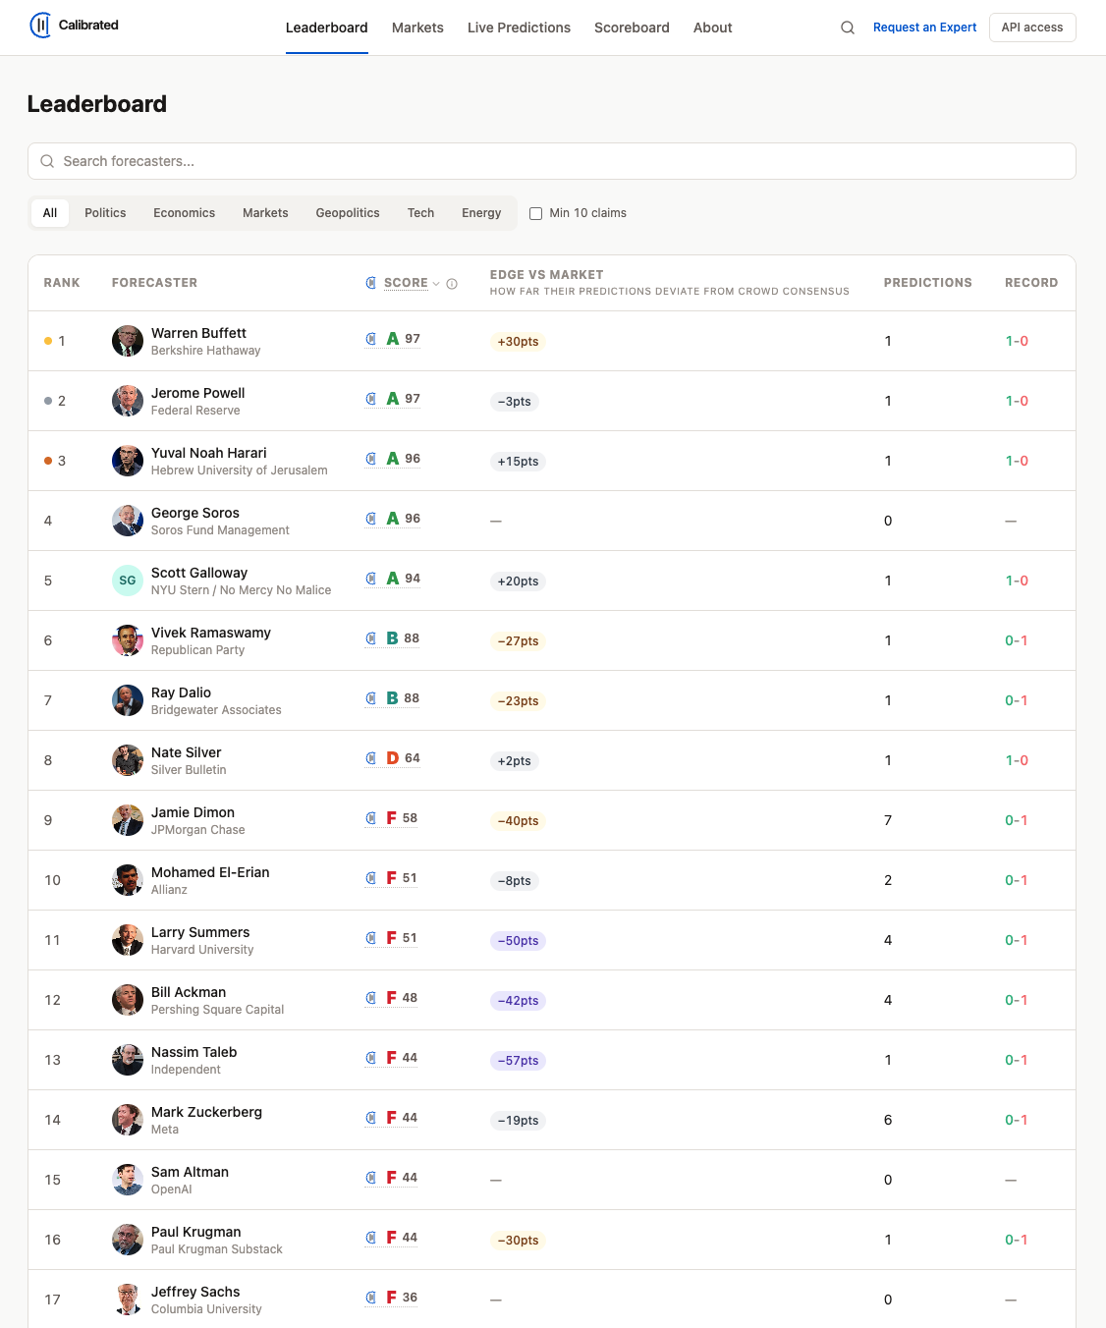The image size is (1106, 1328).
Task: Click the score badge icon in Bill Ackman's row
Action: pyautogui.click(x=371, y=998)
